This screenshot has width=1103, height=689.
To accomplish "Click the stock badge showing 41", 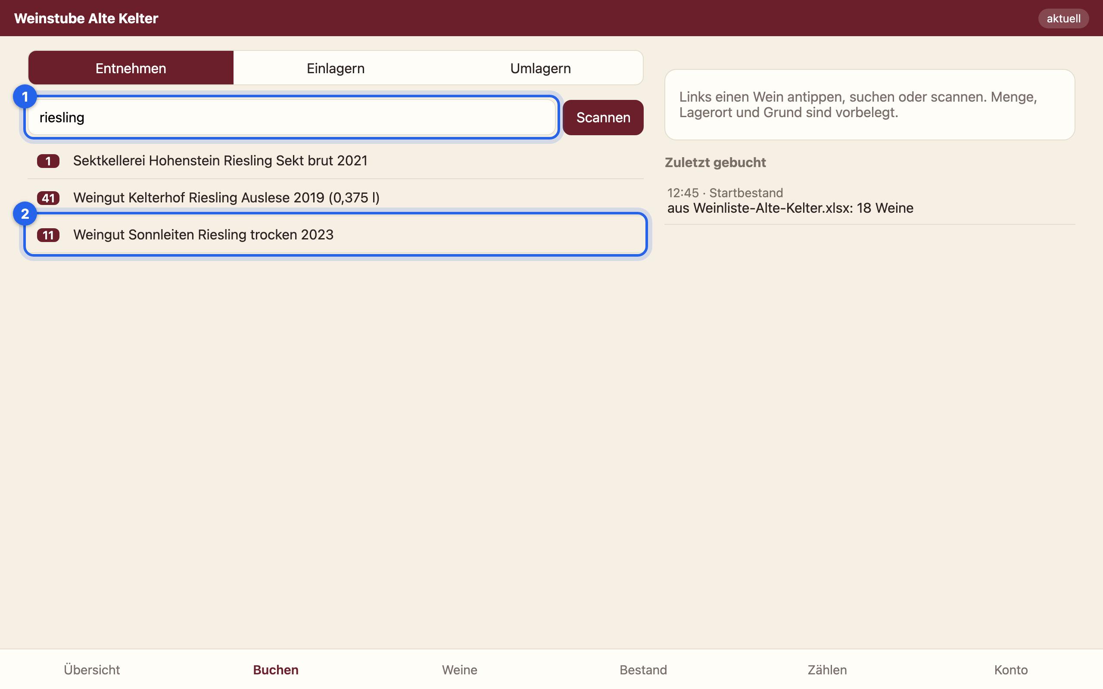I will pyautogui.click(x=48, y=198).
